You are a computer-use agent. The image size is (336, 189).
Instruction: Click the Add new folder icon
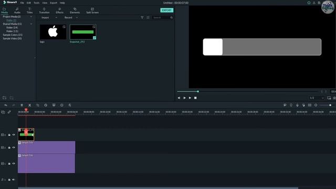(5, 98)
